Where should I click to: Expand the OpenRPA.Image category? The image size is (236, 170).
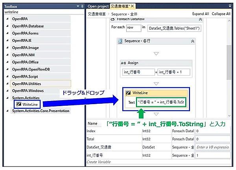pos(7,48)
